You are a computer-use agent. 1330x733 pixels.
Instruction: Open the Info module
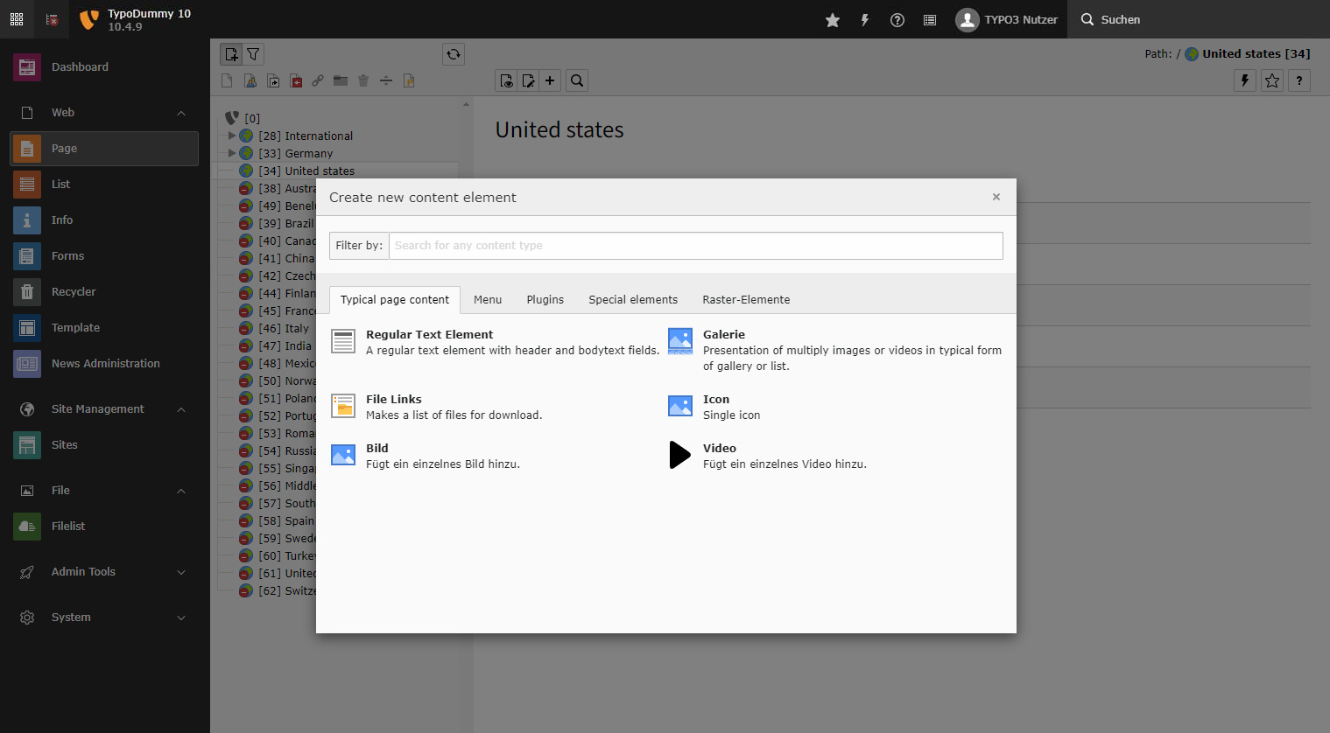point(104,220)
